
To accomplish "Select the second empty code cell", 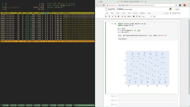I will point(148,100).
